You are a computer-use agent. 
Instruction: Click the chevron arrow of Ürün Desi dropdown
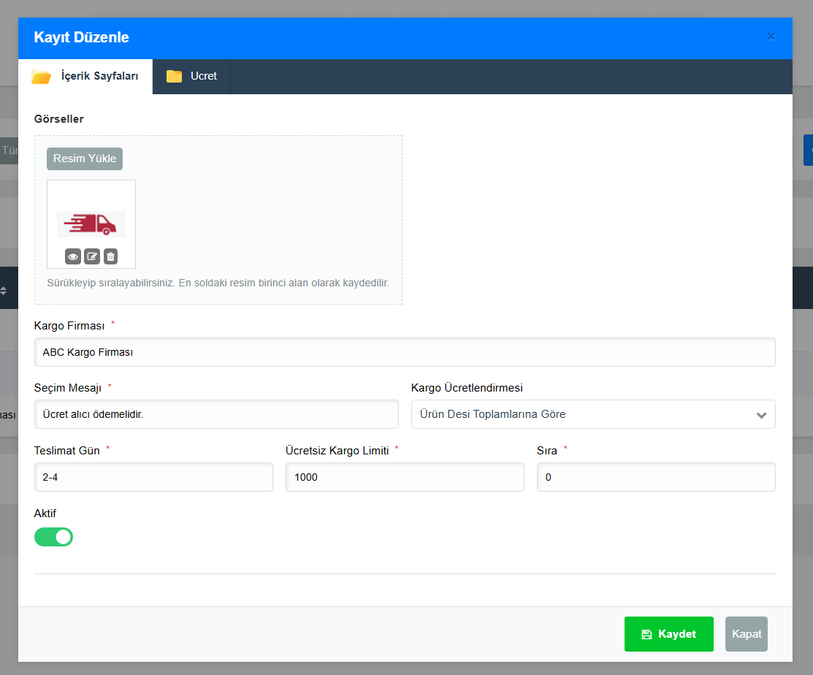(x=761, y=415)
